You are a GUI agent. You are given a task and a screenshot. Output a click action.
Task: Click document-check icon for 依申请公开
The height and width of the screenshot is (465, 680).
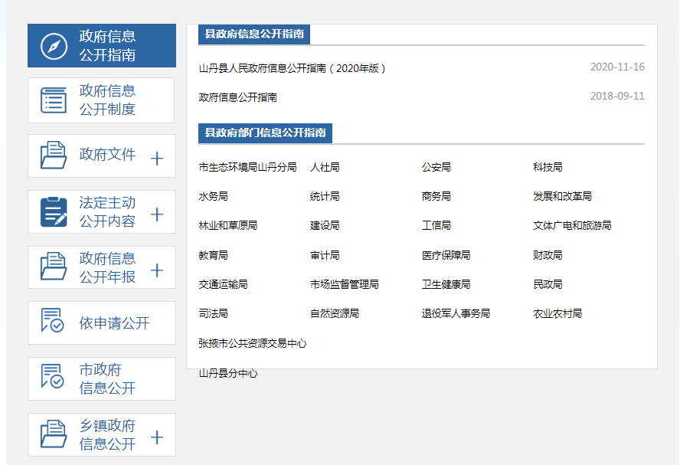(53, 320)
